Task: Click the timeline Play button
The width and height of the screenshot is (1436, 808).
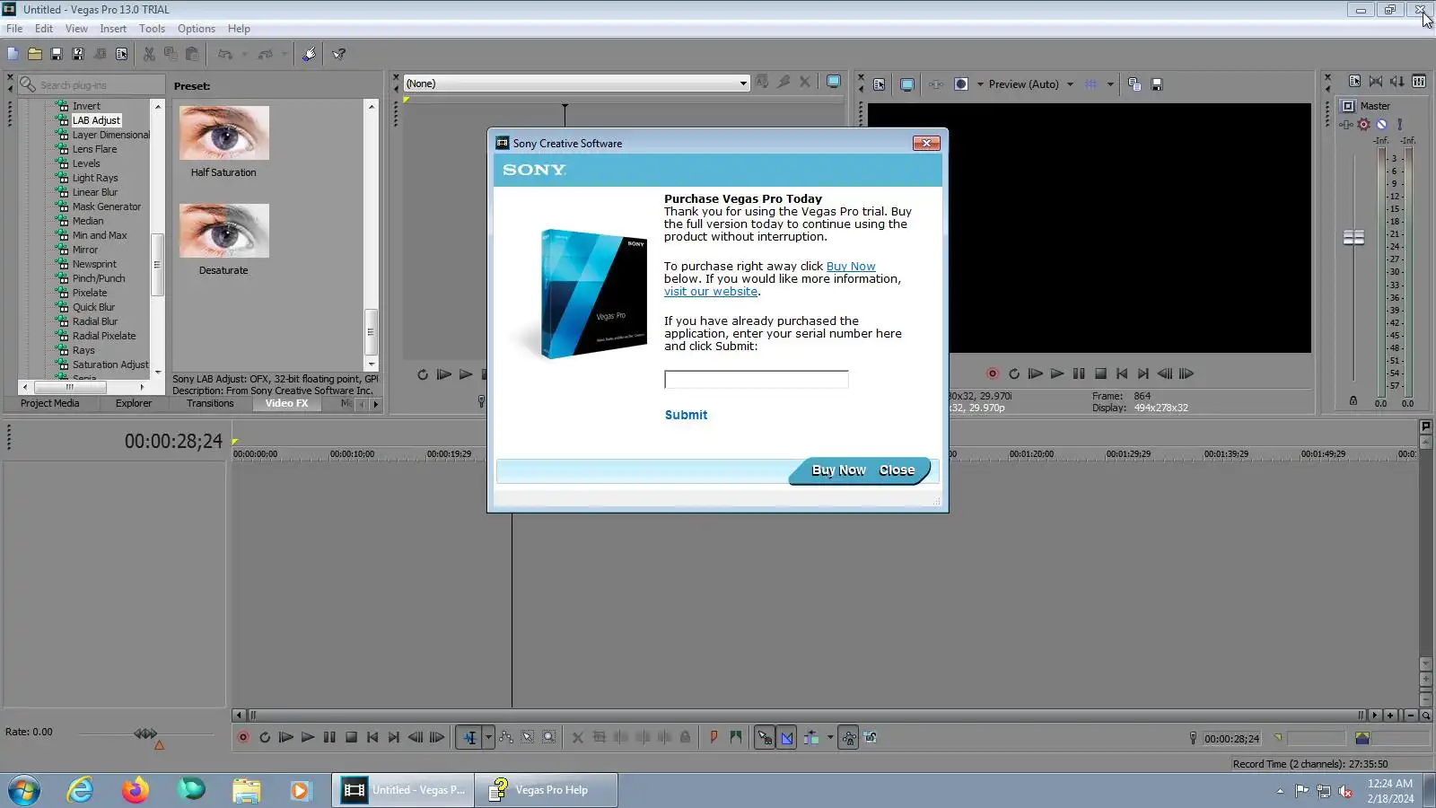Action: pyautogui.click(x=308, y=737)
